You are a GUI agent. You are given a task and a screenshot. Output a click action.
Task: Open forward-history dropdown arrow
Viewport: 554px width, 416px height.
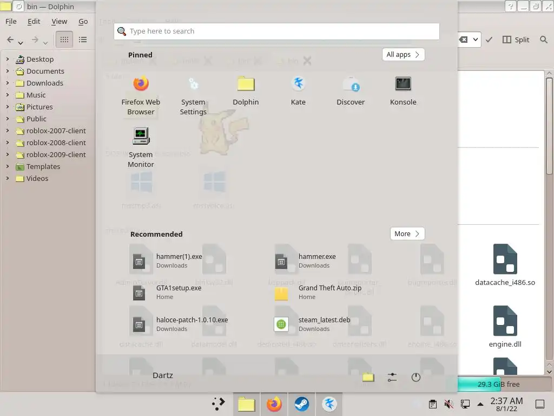tap(45, 43)
